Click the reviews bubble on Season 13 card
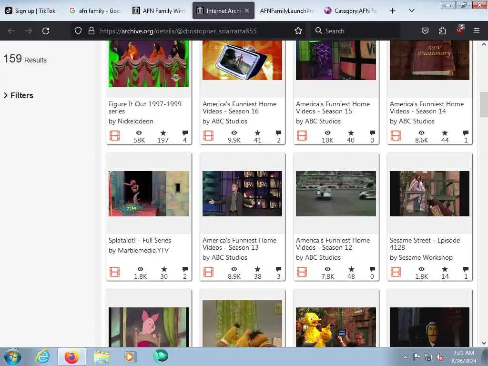This screenshot has height=366, width=488. pyautogui.click(x=278, y=269)
